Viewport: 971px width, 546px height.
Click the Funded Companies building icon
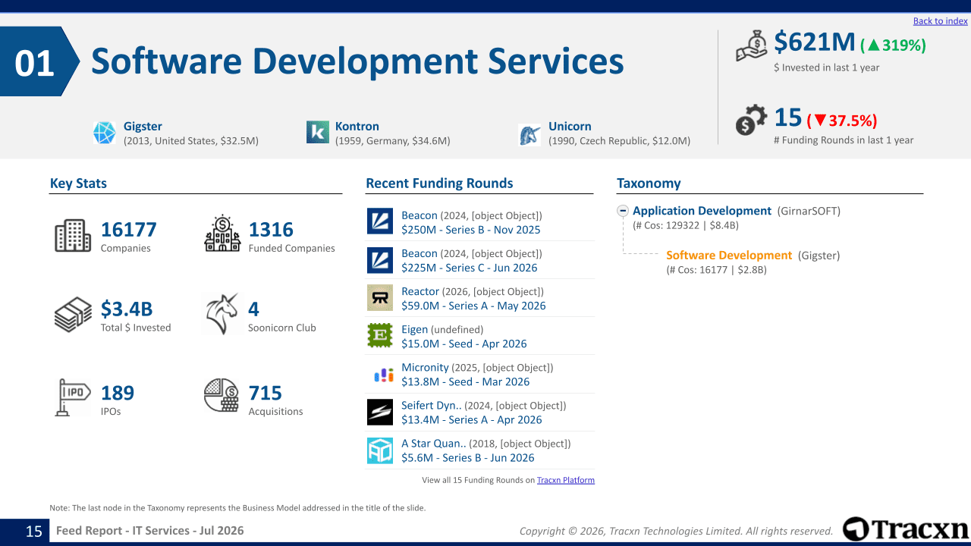222,234
